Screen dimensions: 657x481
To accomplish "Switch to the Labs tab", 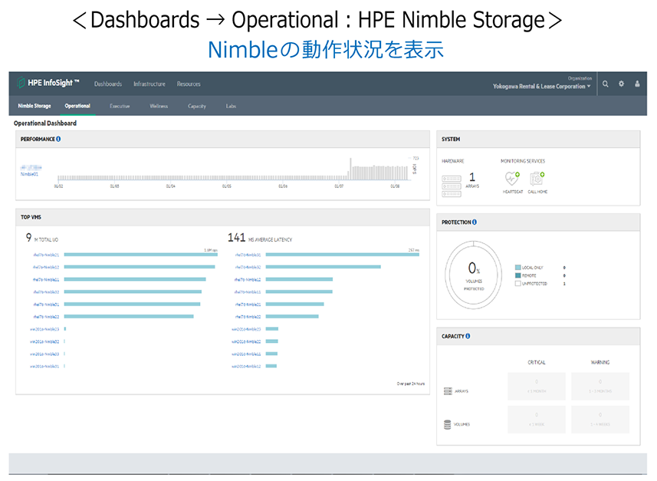I will pos(231,106).
